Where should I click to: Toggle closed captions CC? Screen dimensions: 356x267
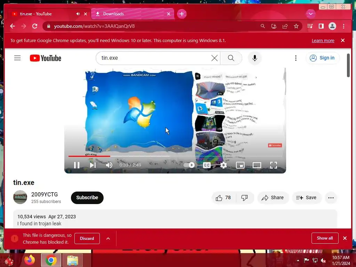pos(207,165)
